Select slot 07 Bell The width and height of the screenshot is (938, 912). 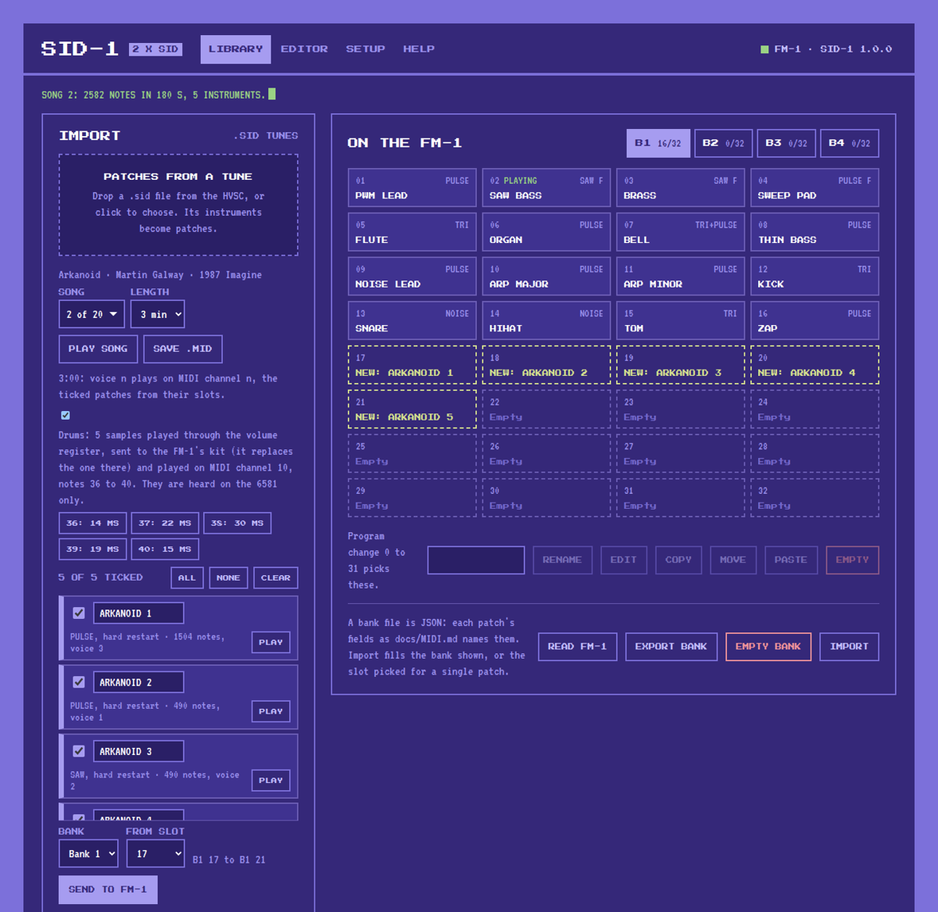click(x=681, y=232)
